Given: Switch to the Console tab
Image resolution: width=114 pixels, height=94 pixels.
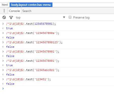Looking at the screenshot, I should click(x=14, y=11).
